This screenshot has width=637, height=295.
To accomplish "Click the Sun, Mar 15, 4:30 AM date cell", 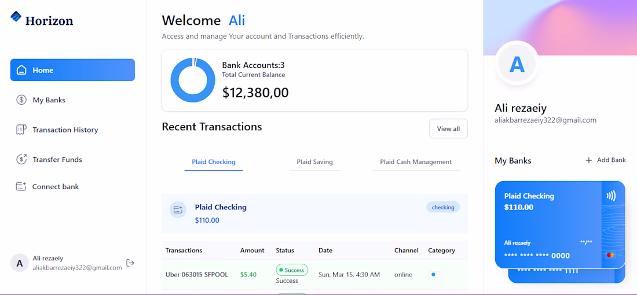I will (349, 275).
